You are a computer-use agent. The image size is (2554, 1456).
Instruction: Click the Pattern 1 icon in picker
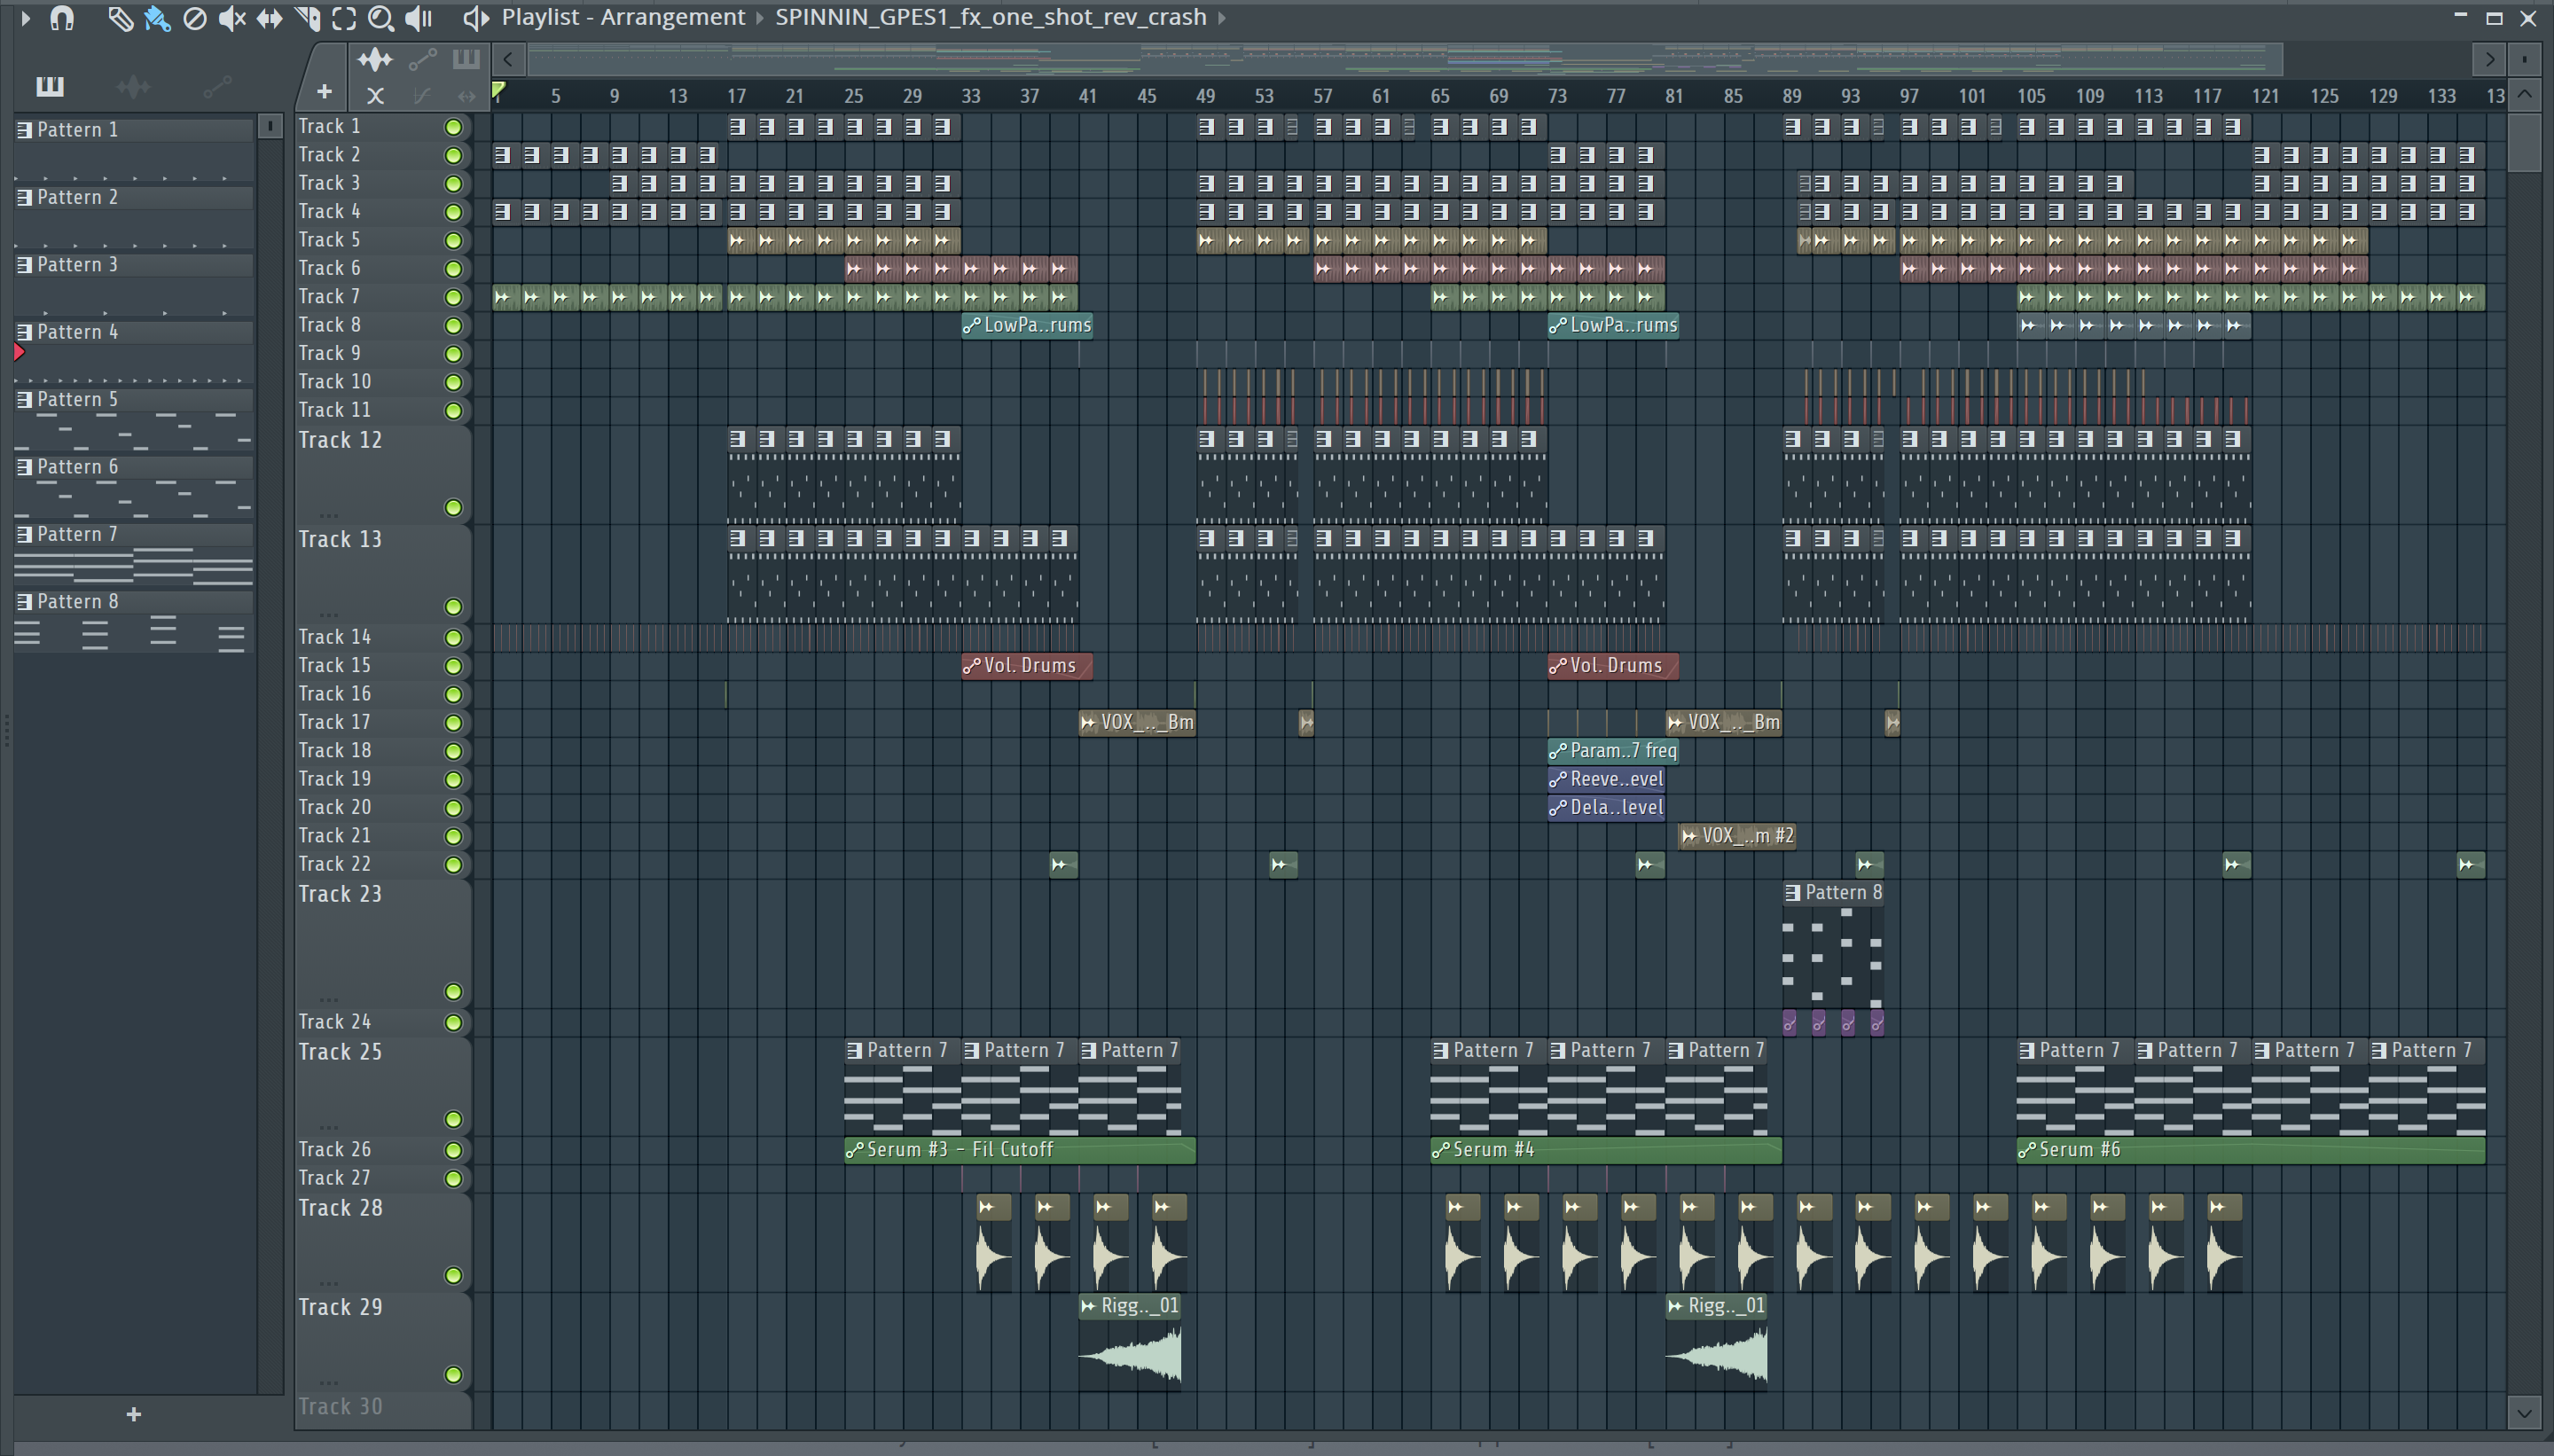point(25,130)
